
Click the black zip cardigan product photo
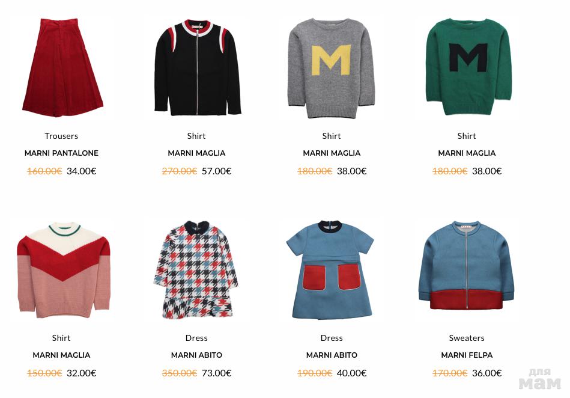tap(198, 68)
